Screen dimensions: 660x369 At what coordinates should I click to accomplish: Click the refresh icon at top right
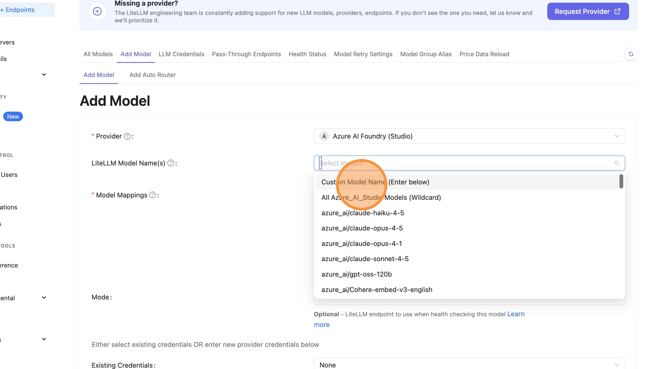pos(631,54)
